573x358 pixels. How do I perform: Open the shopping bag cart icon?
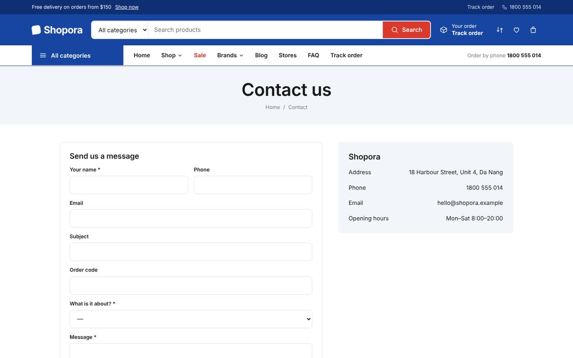pos(533,30)
